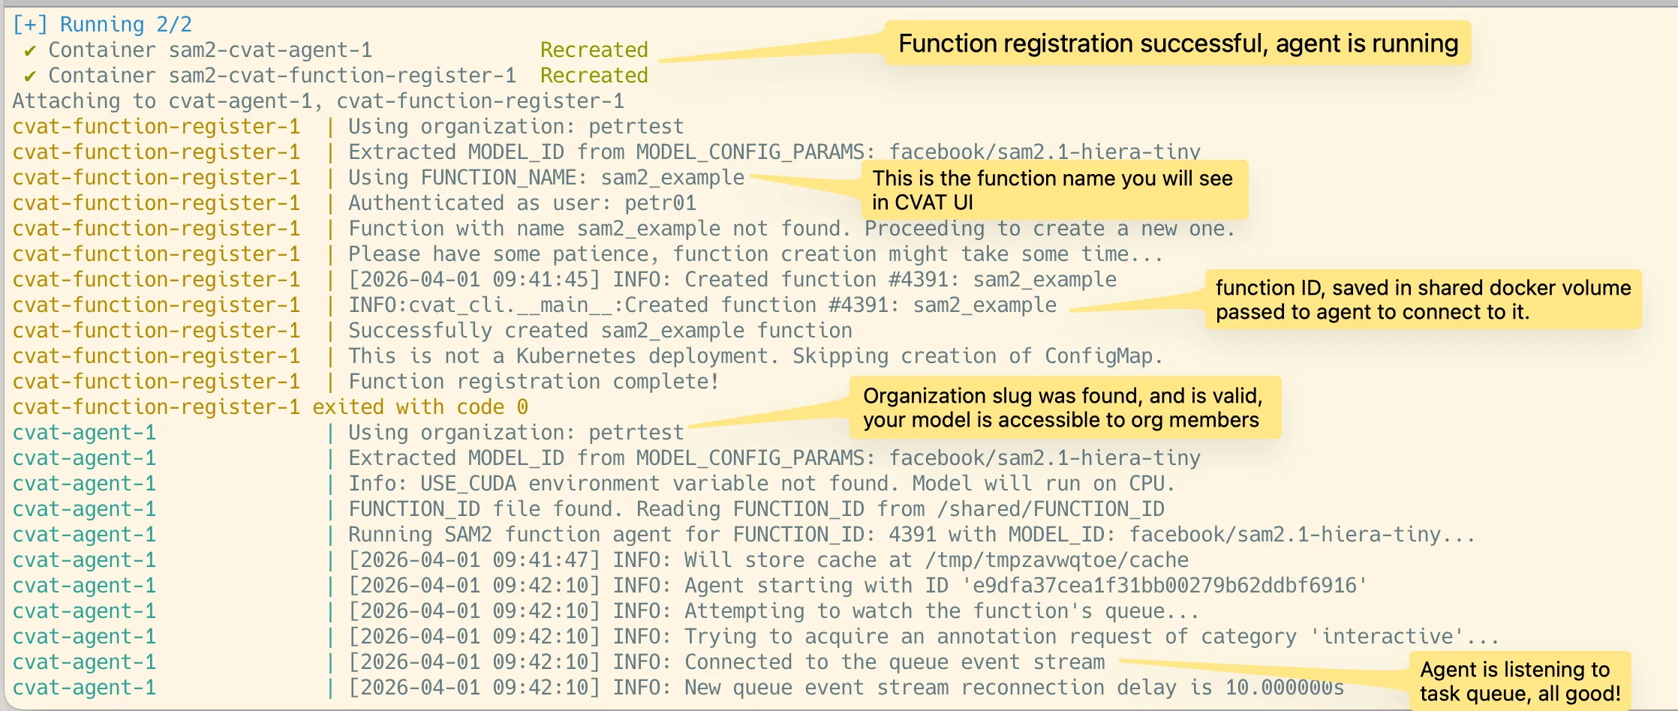Click 'INFO:cvat_cli.__main__:Created function #4391' line

click(702, 305)
